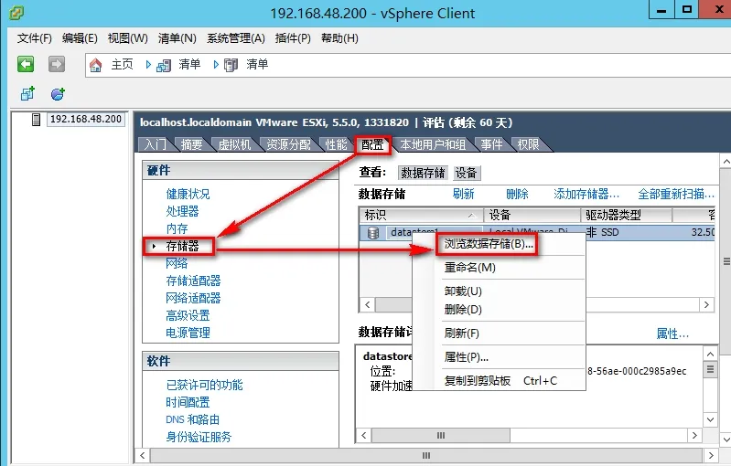Image resolution: width=731 pixels, height=466 pixels.
Task: Open 时间配置 software link
Action: pyautogui.click(x=188, y=402)
